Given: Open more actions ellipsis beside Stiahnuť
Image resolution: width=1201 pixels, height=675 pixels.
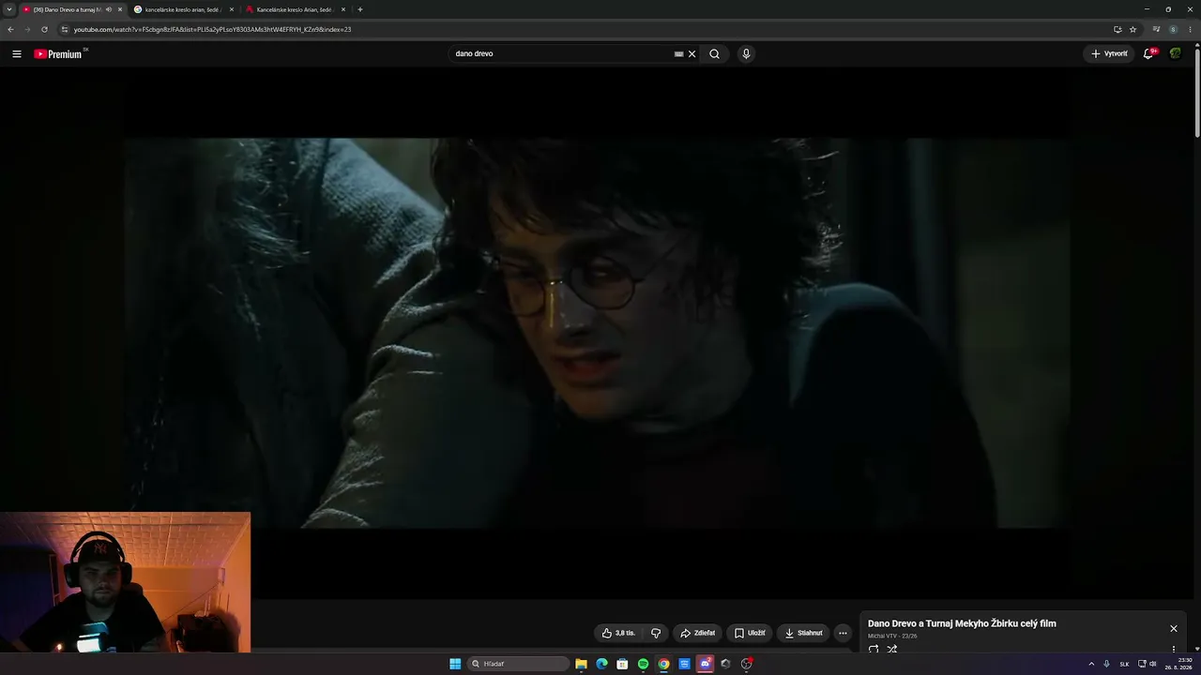Looking at the screenshot, I should click(x=843, y=633).
